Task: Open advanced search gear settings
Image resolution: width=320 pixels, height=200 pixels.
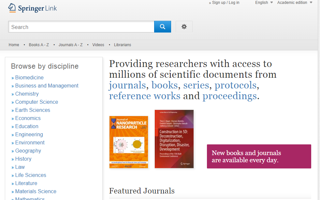Action: (x=184, y=27)
